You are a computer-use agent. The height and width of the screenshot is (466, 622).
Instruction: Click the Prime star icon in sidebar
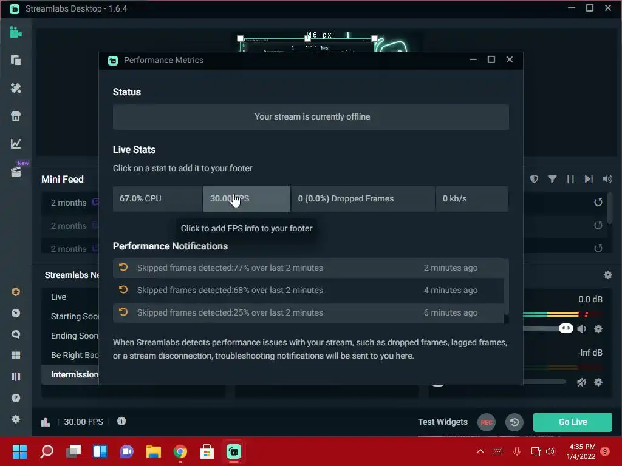(x=15, y=292)
